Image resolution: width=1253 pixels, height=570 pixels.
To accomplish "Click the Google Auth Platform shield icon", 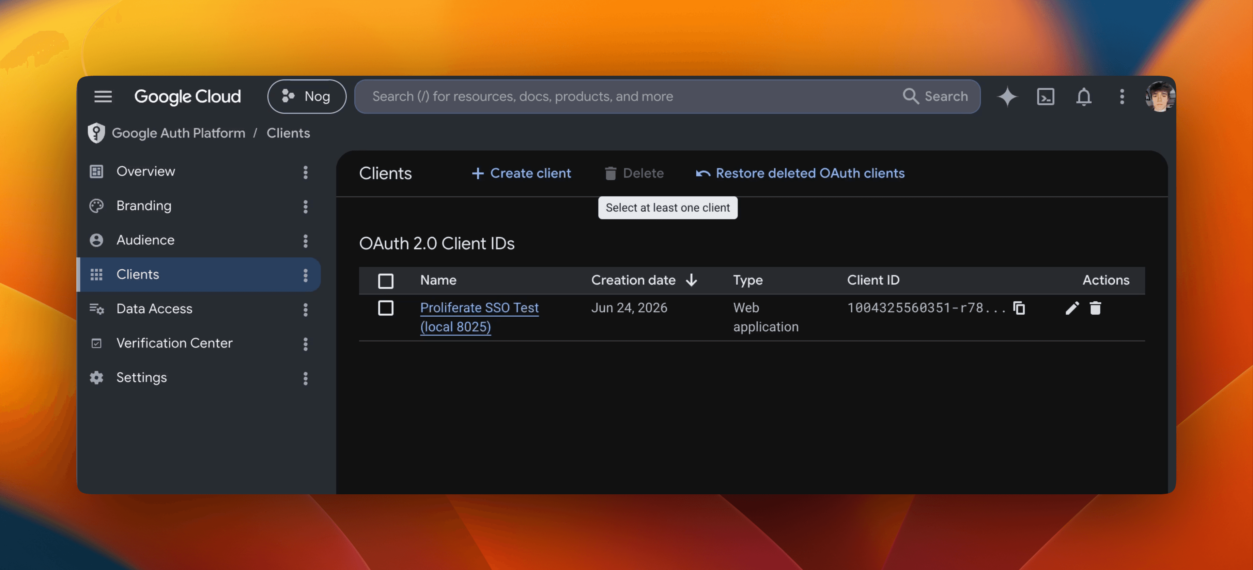I will [96, 133].
